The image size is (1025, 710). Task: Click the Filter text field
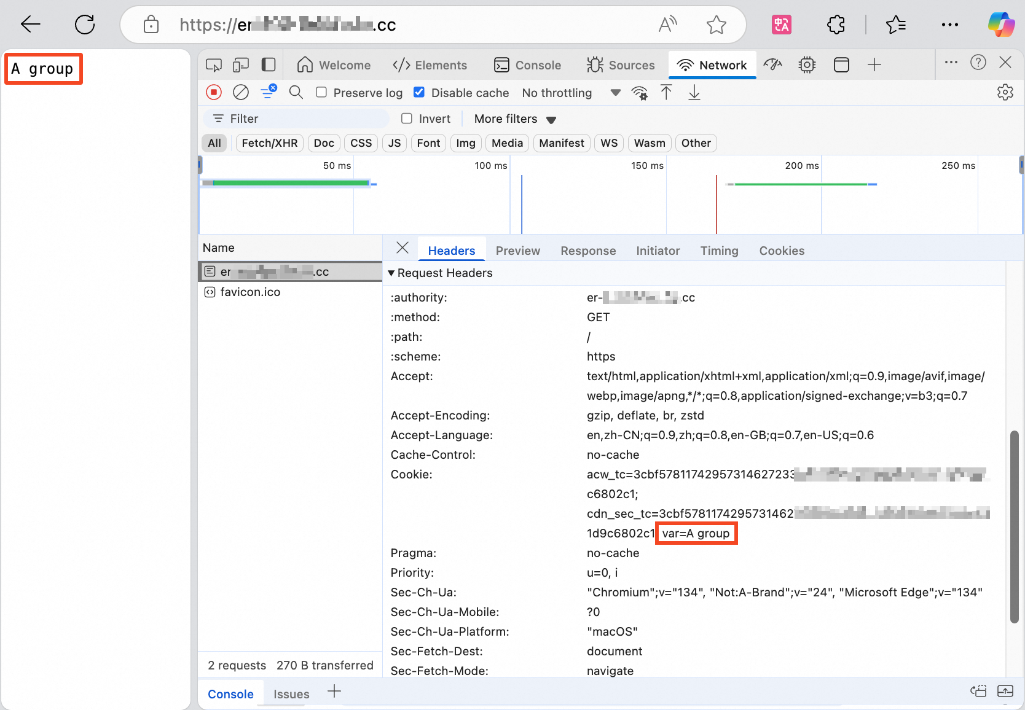(x=296, y=119)
